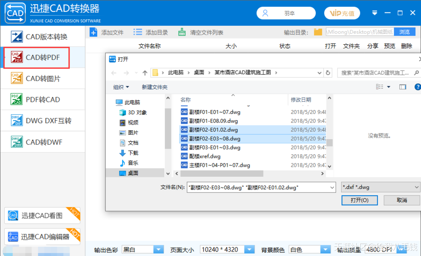This screenshot has width=421, height=256.
Task: Expand the address bar history dropdown
Action: (x=319, y=73)
